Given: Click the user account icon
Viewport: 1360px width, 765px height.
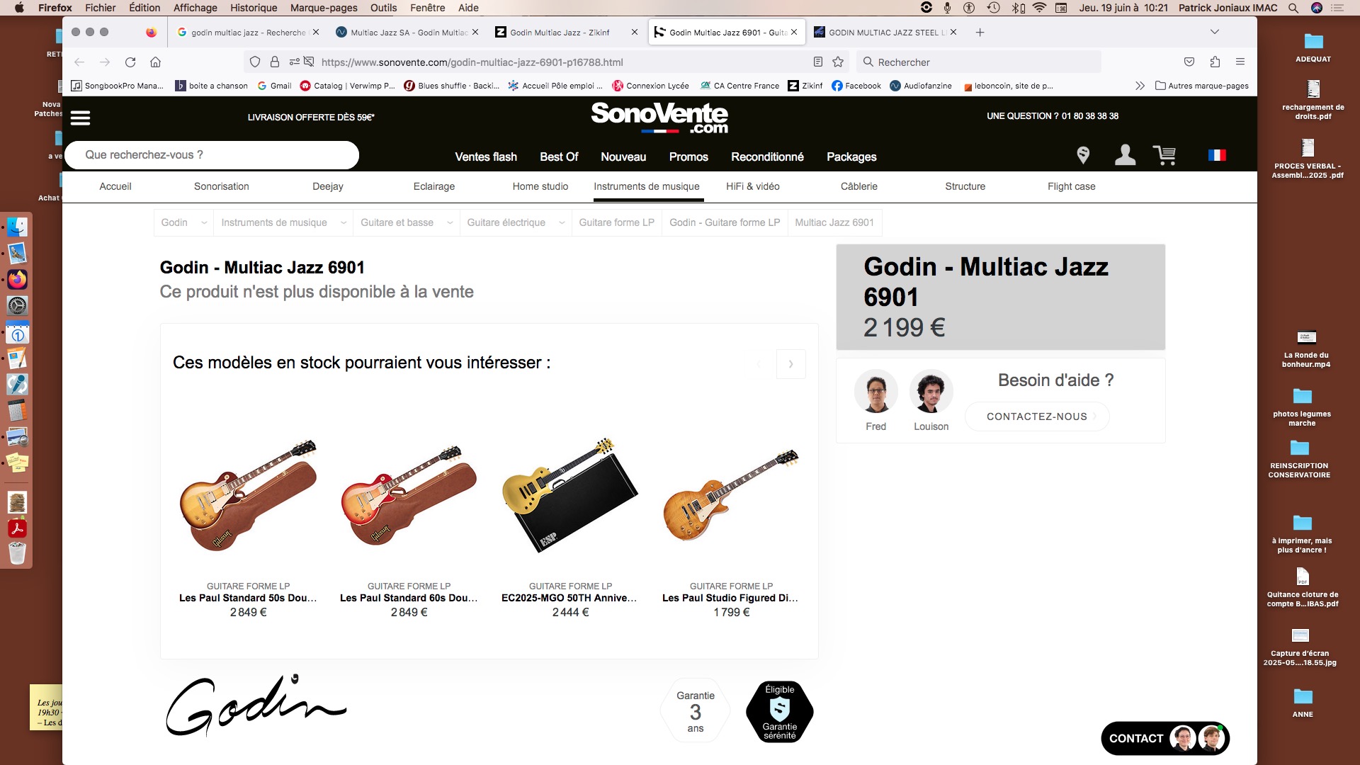Looking at the screenshot, I should 1125,155.
